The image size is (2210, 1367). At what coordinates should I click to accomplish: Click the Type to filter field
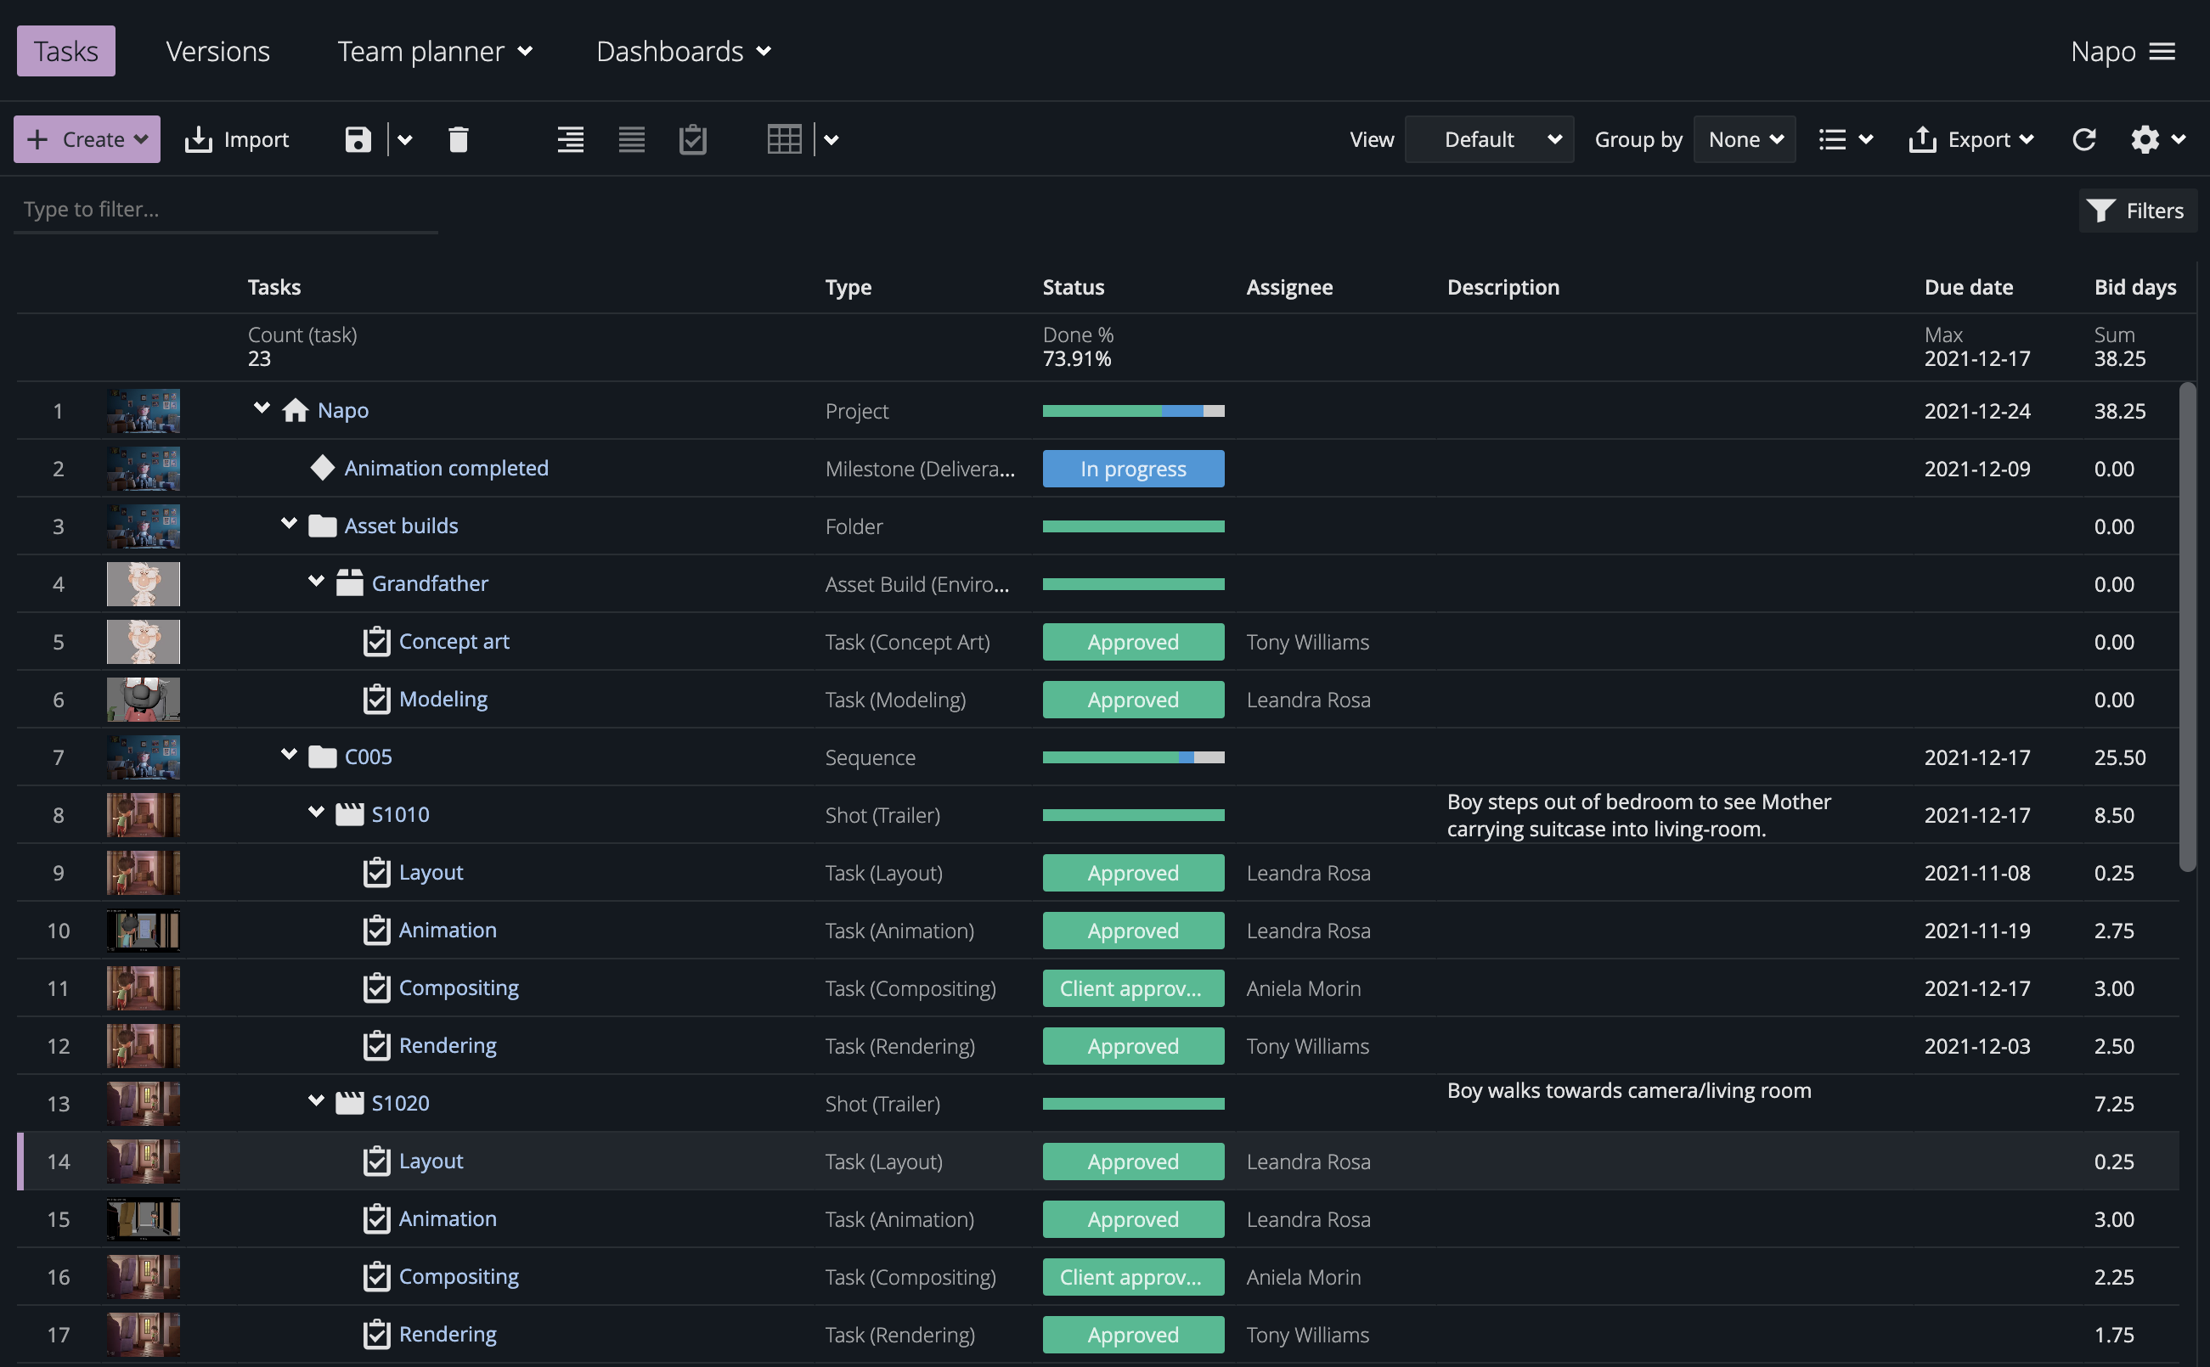(x=226, y=210)
